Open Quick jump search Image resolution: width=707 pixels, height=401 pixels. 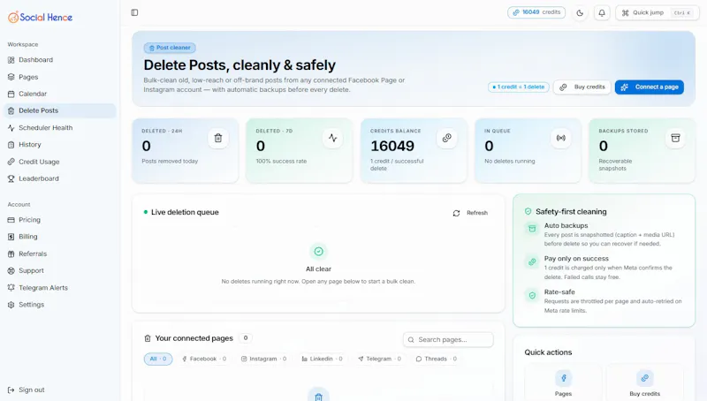(x=657, y=13)
